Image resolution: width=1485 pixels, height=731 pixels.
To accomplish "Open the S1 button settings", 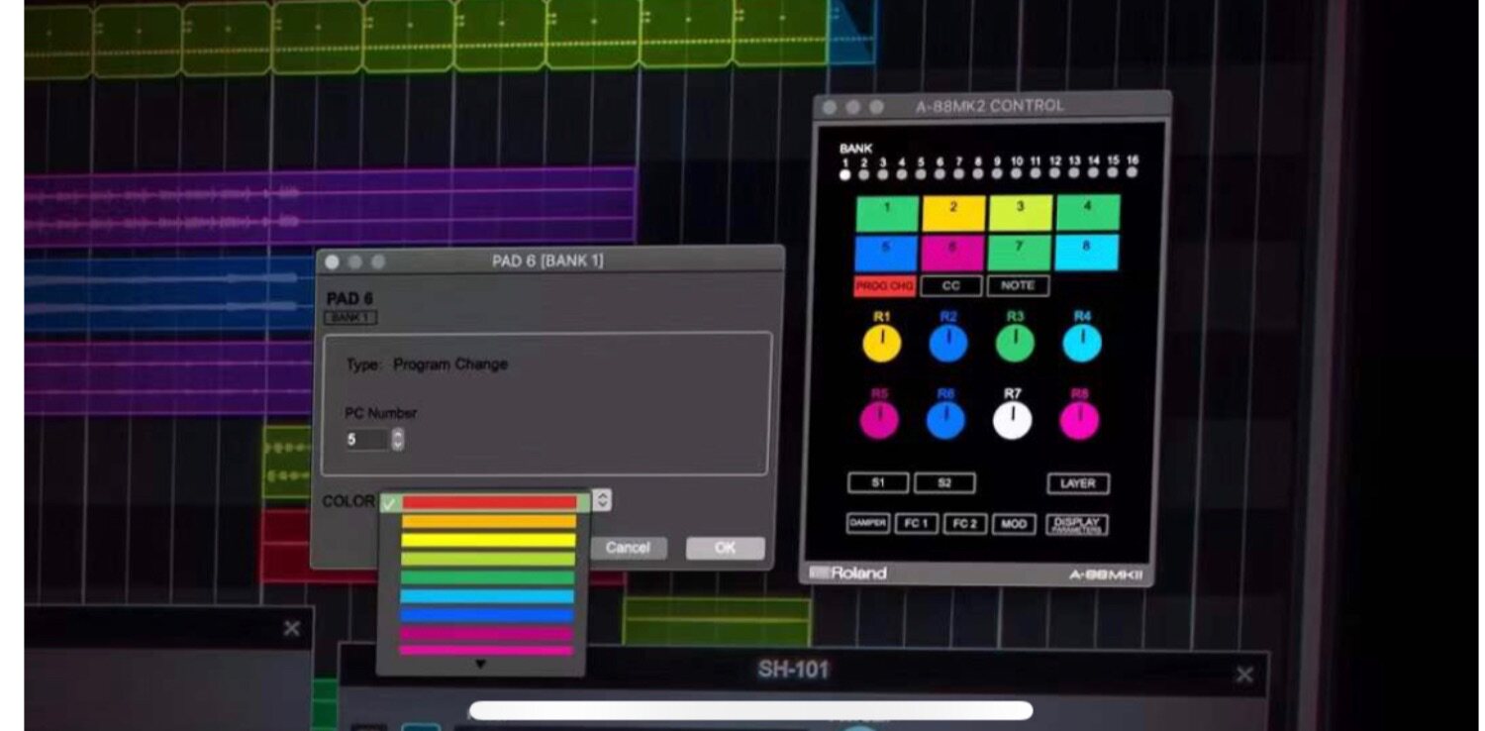I will coord(877,483).
